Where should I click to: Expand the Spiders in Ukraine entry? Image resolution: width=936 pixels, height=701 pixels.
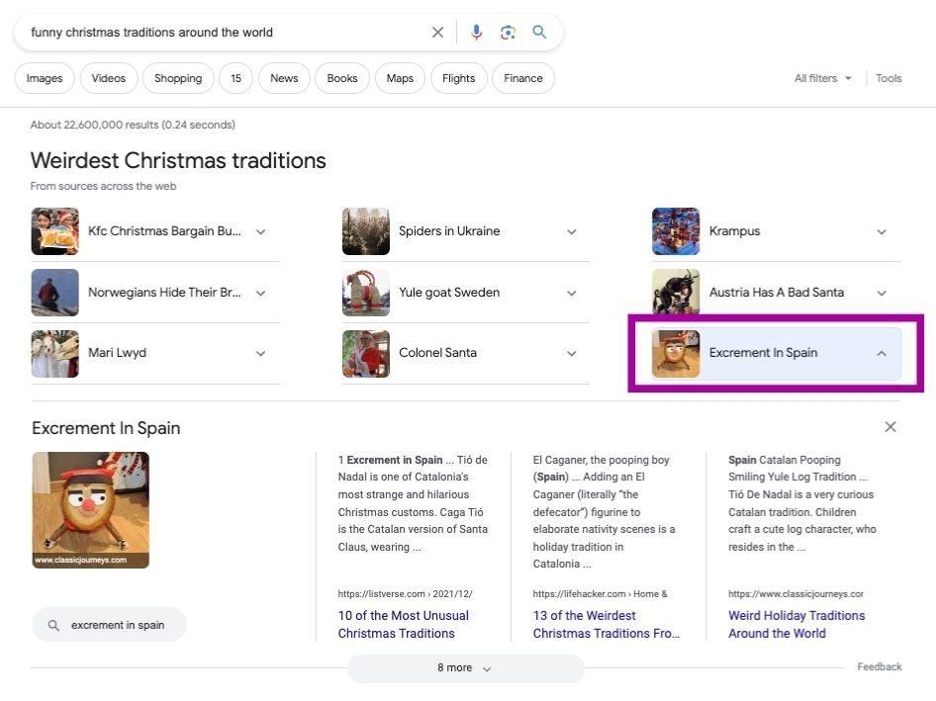coord(571,230)
